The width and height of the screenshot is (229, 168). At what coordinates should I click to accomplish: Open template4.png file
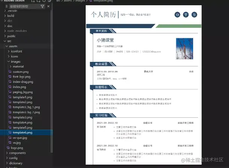click(22, 123)
